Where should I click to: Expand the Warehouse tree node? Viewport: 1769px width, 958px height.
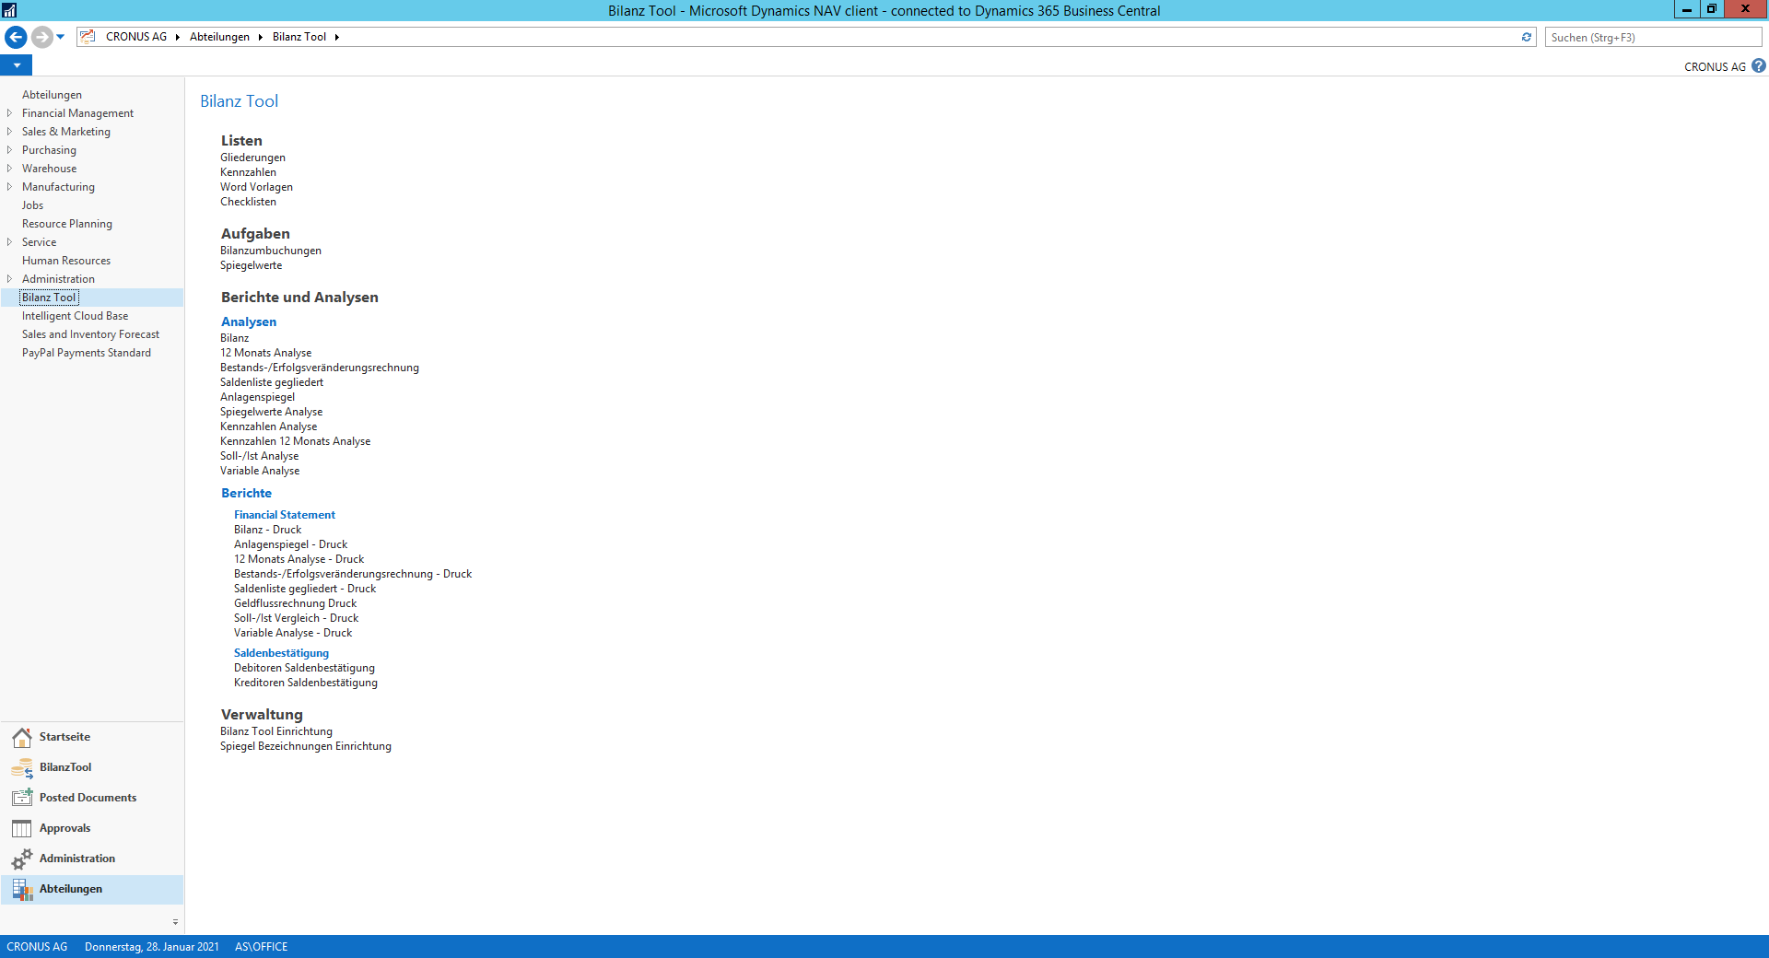click(9, 169)
